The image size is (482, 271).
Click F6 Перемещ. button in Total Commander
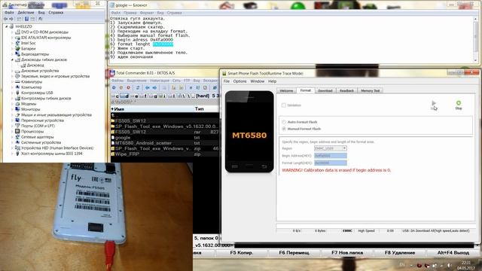[294, 253]
